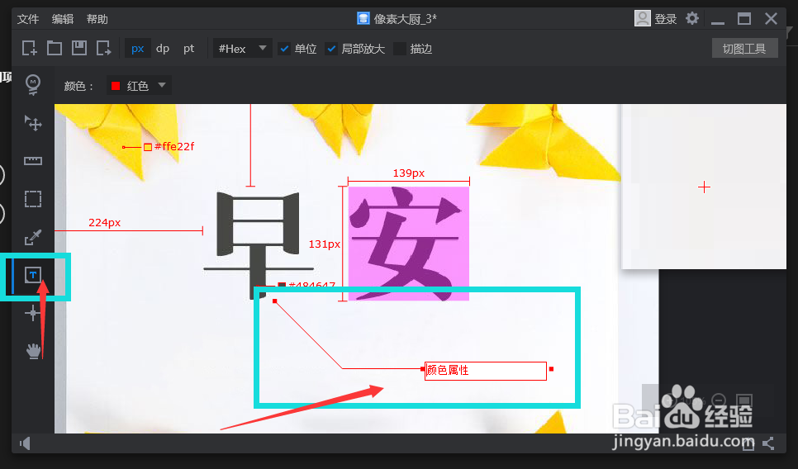
Task: Click the pink highlighted 安 selection area
Action: coord(409,243)
